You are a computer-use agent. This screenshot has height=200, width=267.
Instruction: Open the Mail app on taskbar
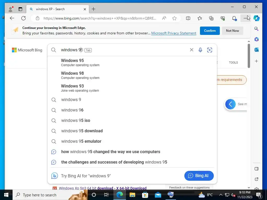click(158, 195)
